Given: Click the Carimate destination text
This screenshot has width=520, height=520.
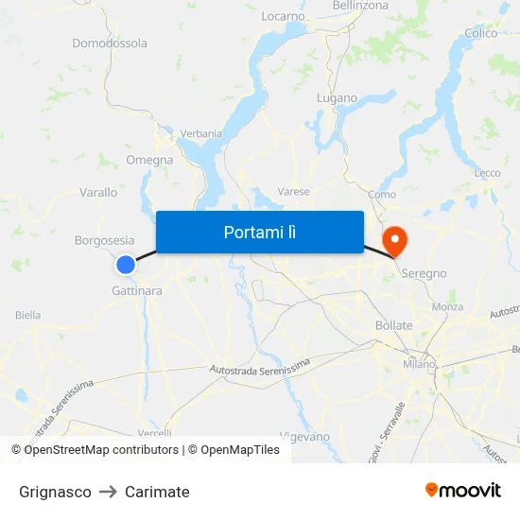Looking at the screenshot, I should point(157,492).
